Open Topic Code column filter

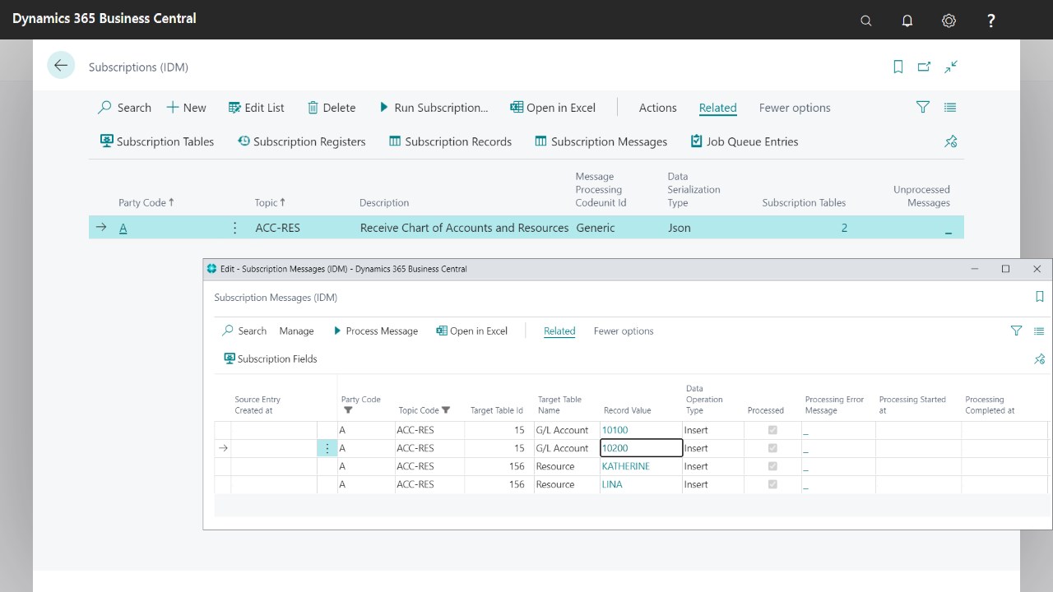click(446, 410)
